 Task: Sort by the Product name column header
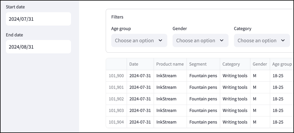170,64
